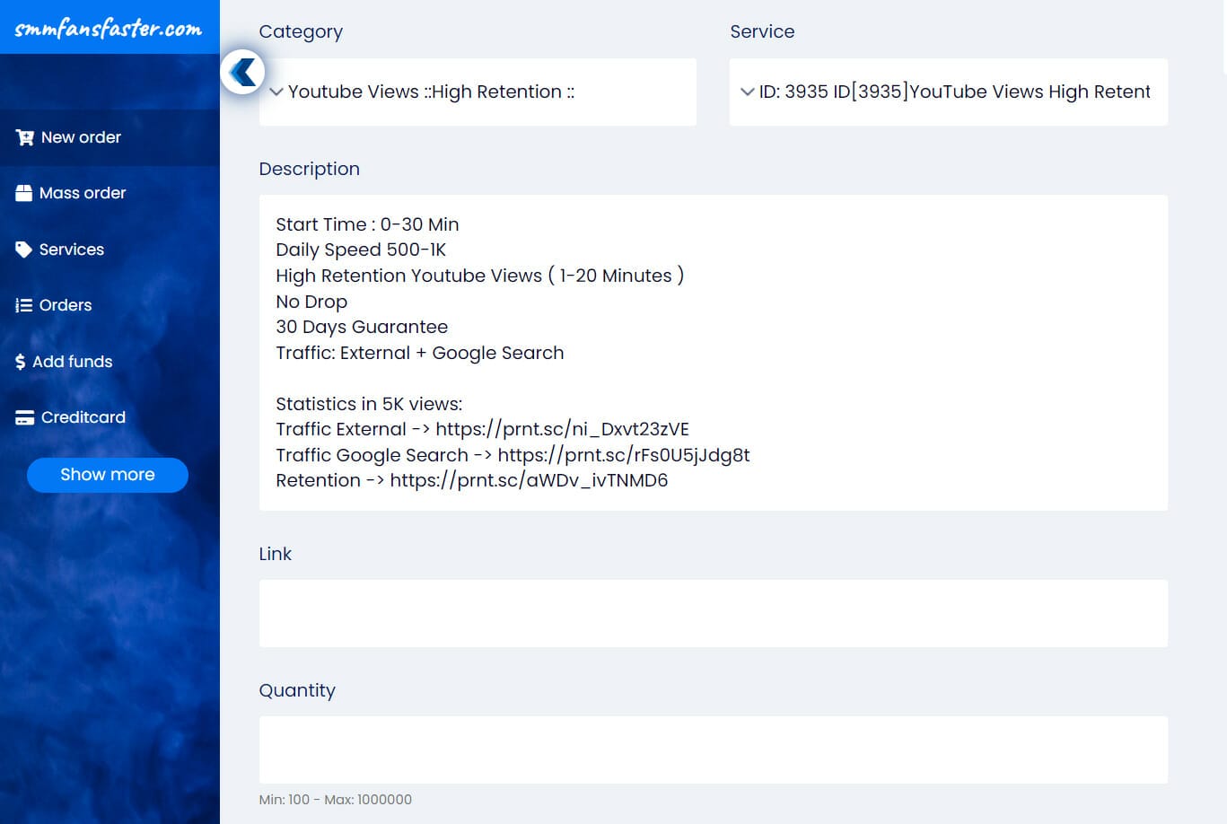The height and width of the screenshot is (824, 1227).
Task: Click the smmfansfaster.com logo
Action: [x=109, y=28]
